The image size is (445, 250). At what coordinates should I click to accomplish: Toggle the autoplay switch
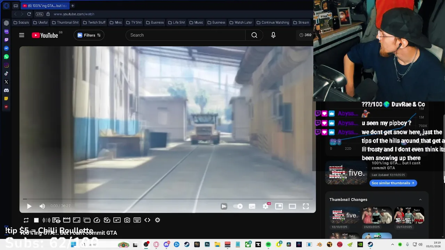point(238,206)
